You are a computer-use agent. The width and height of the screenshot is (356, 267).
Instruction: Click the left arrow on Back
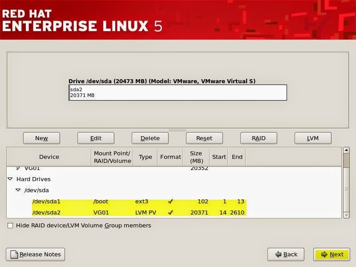pos(277,255)
